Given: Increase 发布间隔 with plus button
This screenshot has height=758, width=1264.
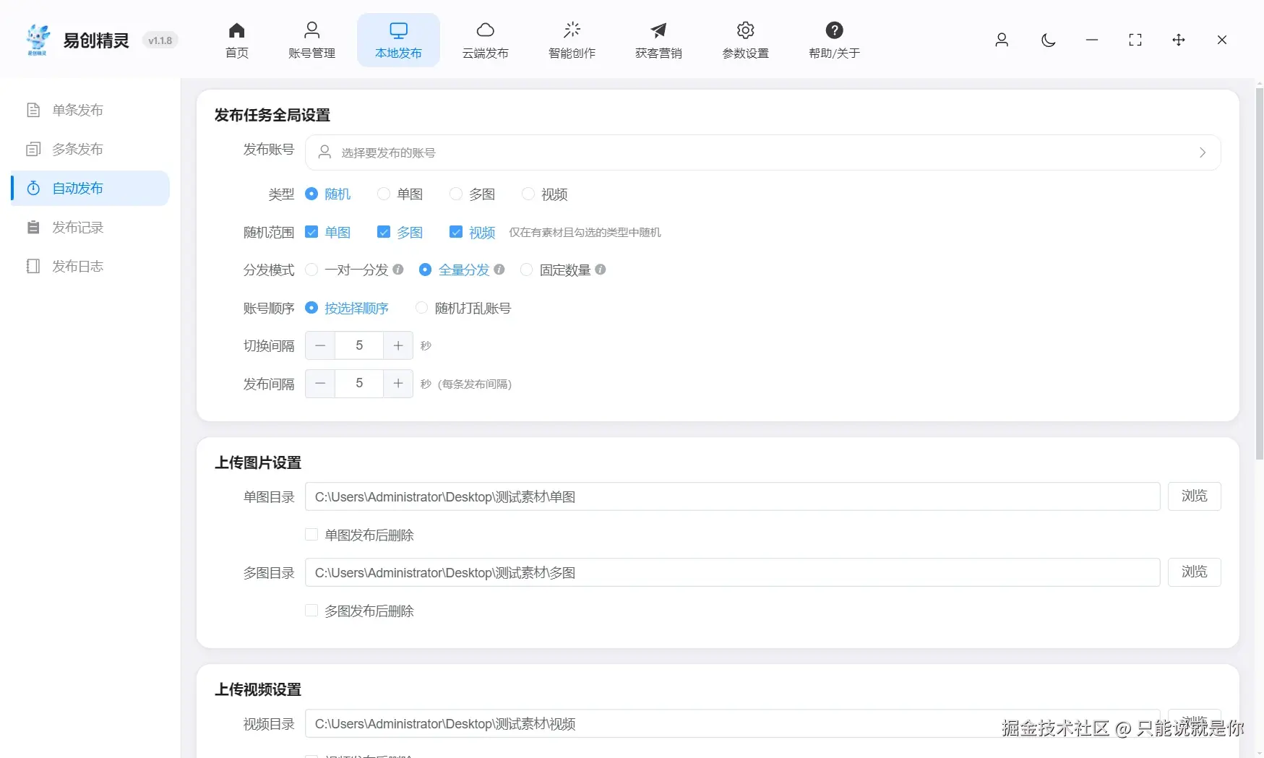Looking at the screenshot, I should (x=398, y=384).
